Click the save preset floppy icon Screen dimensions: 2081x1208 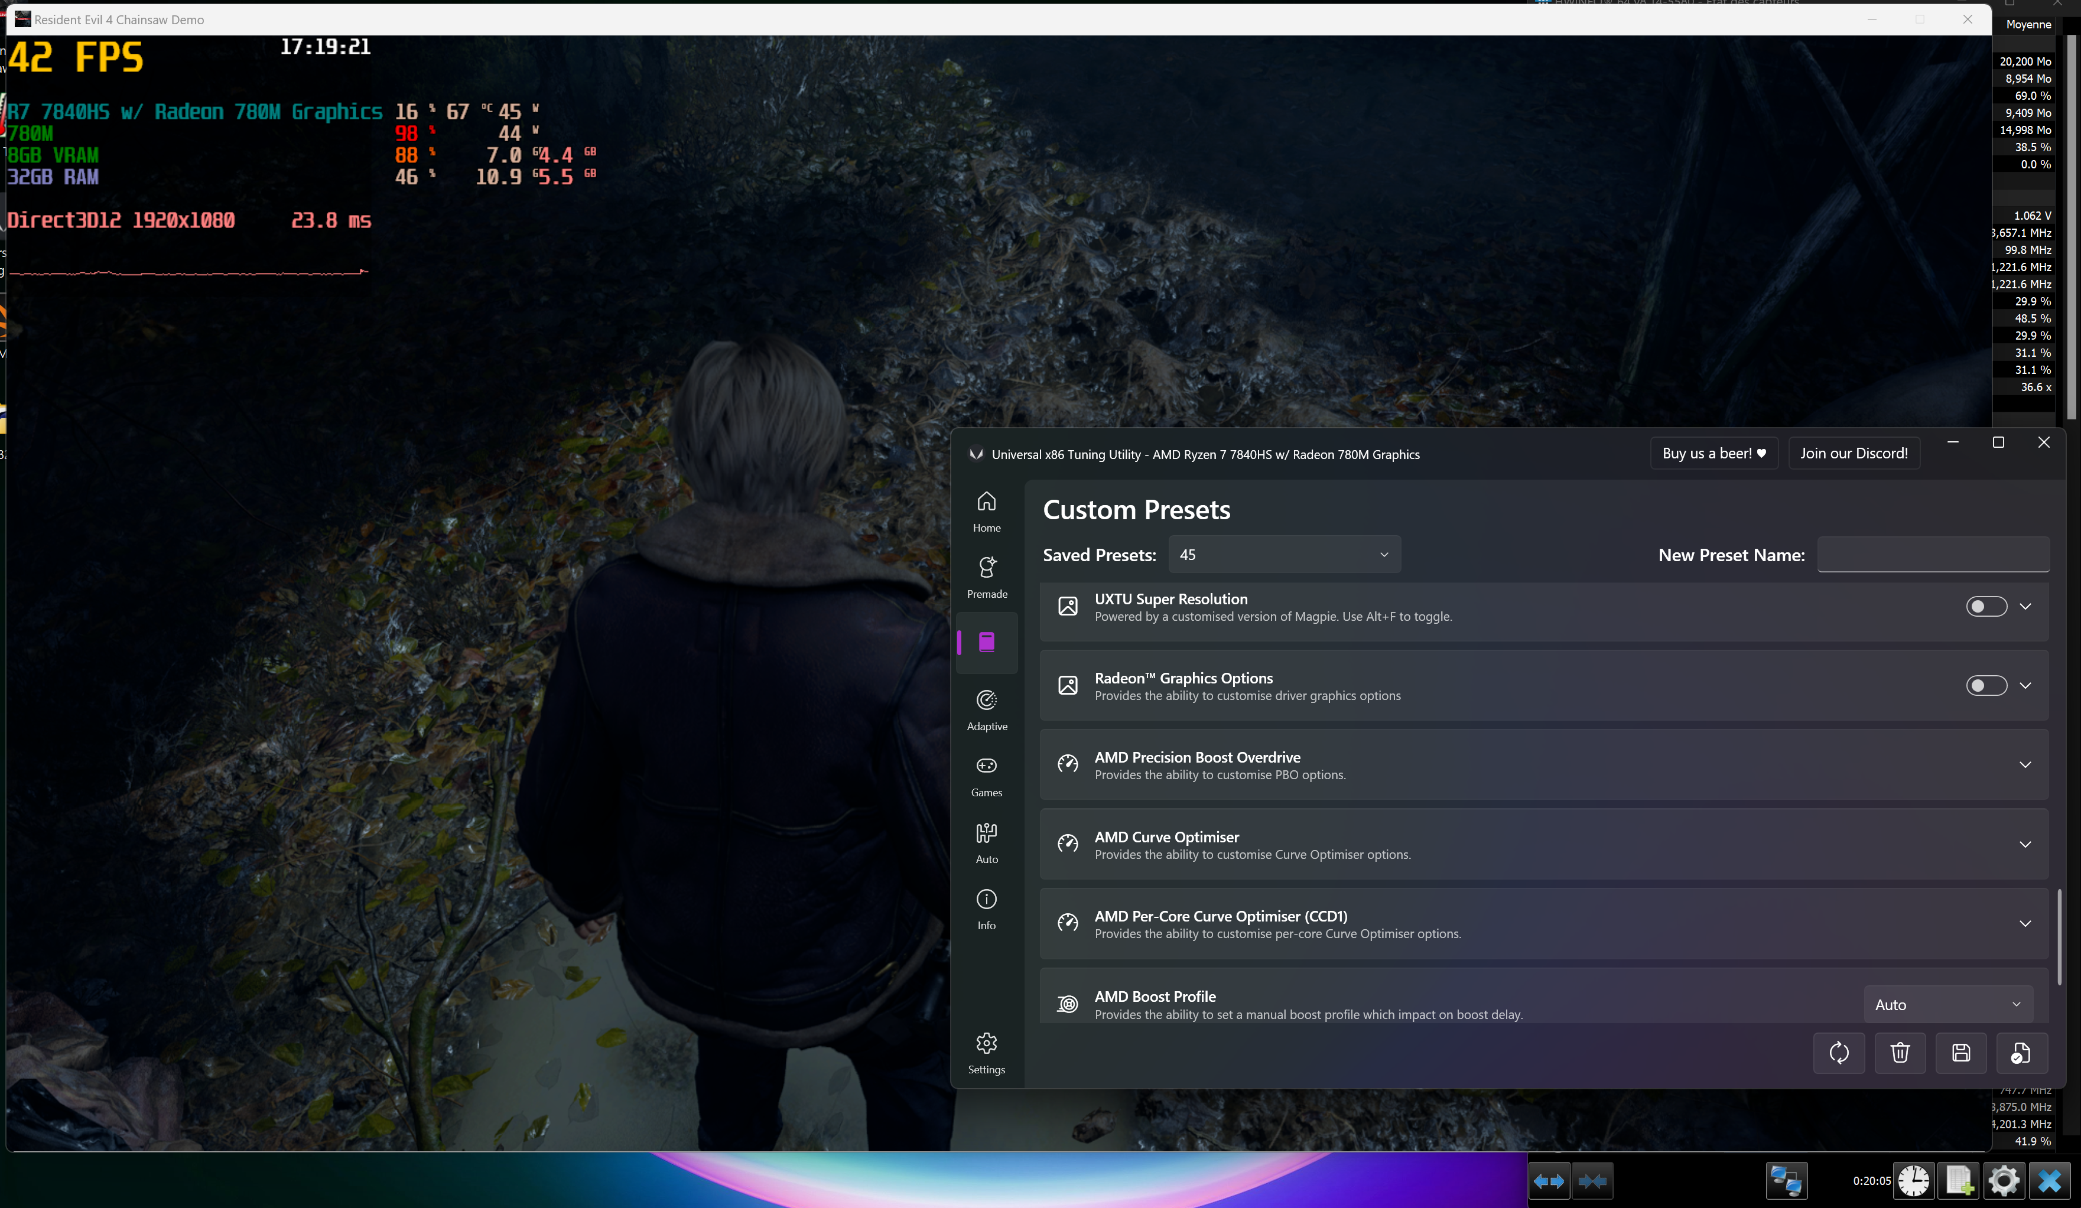coord(1960,1052)
